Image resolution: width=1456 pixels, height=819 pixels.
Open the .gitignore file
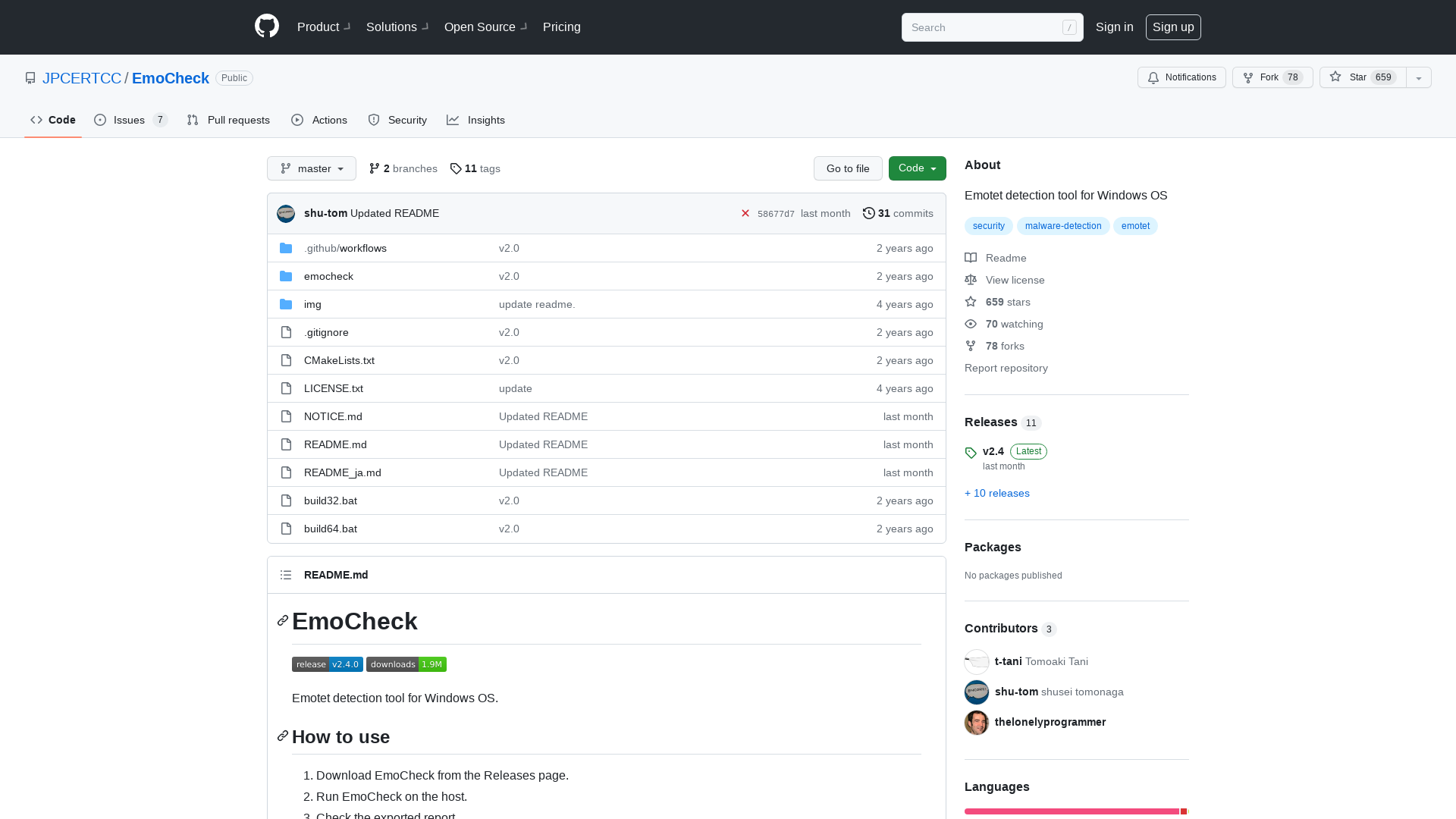pos(326,332)
